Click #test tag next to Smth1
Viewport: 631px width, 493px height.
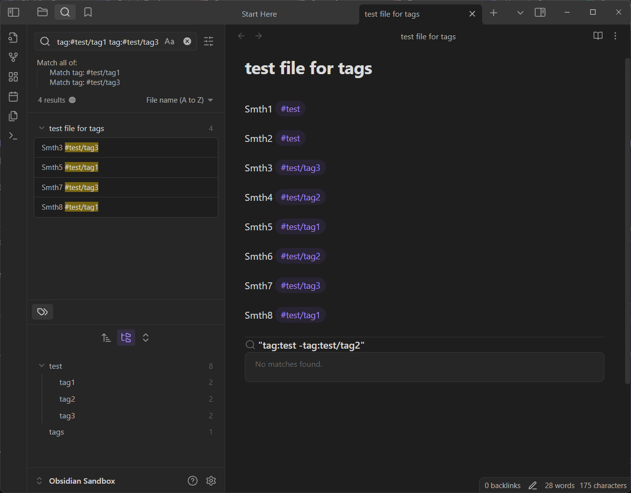pos(290,109)
